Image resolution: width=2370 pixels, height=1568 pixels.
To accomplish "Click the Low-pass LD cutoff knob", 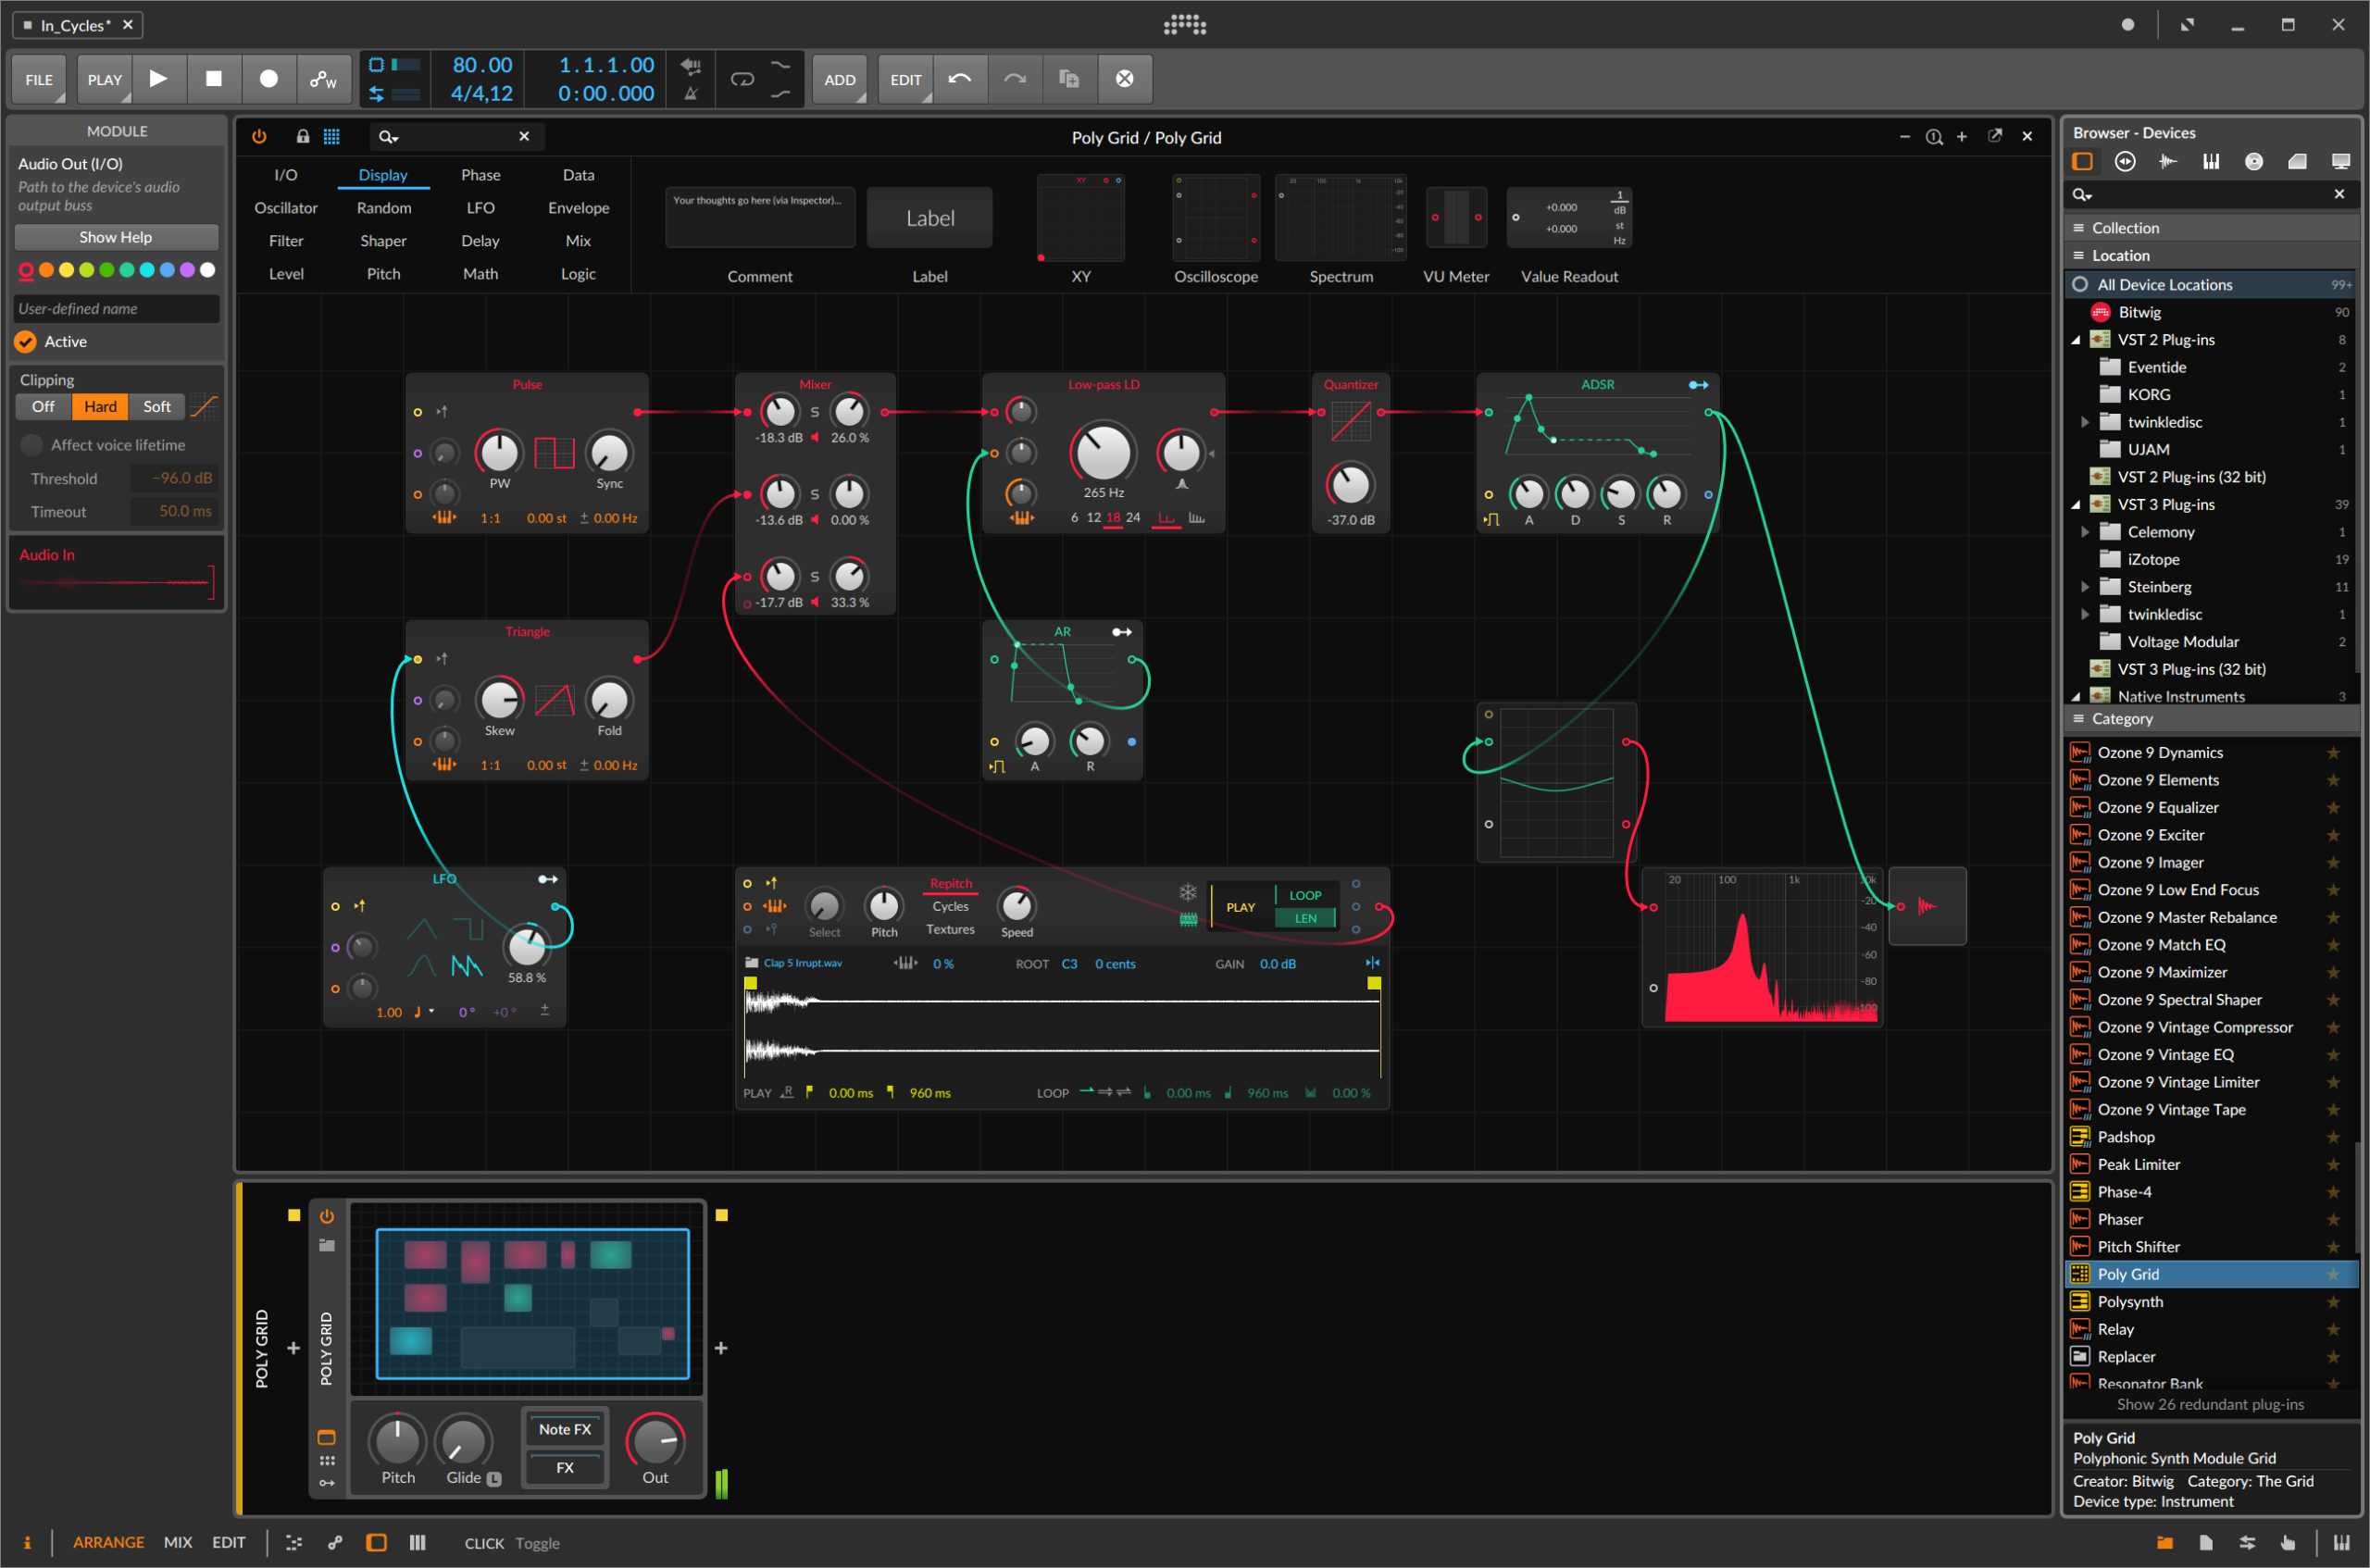I will 1103,452.
